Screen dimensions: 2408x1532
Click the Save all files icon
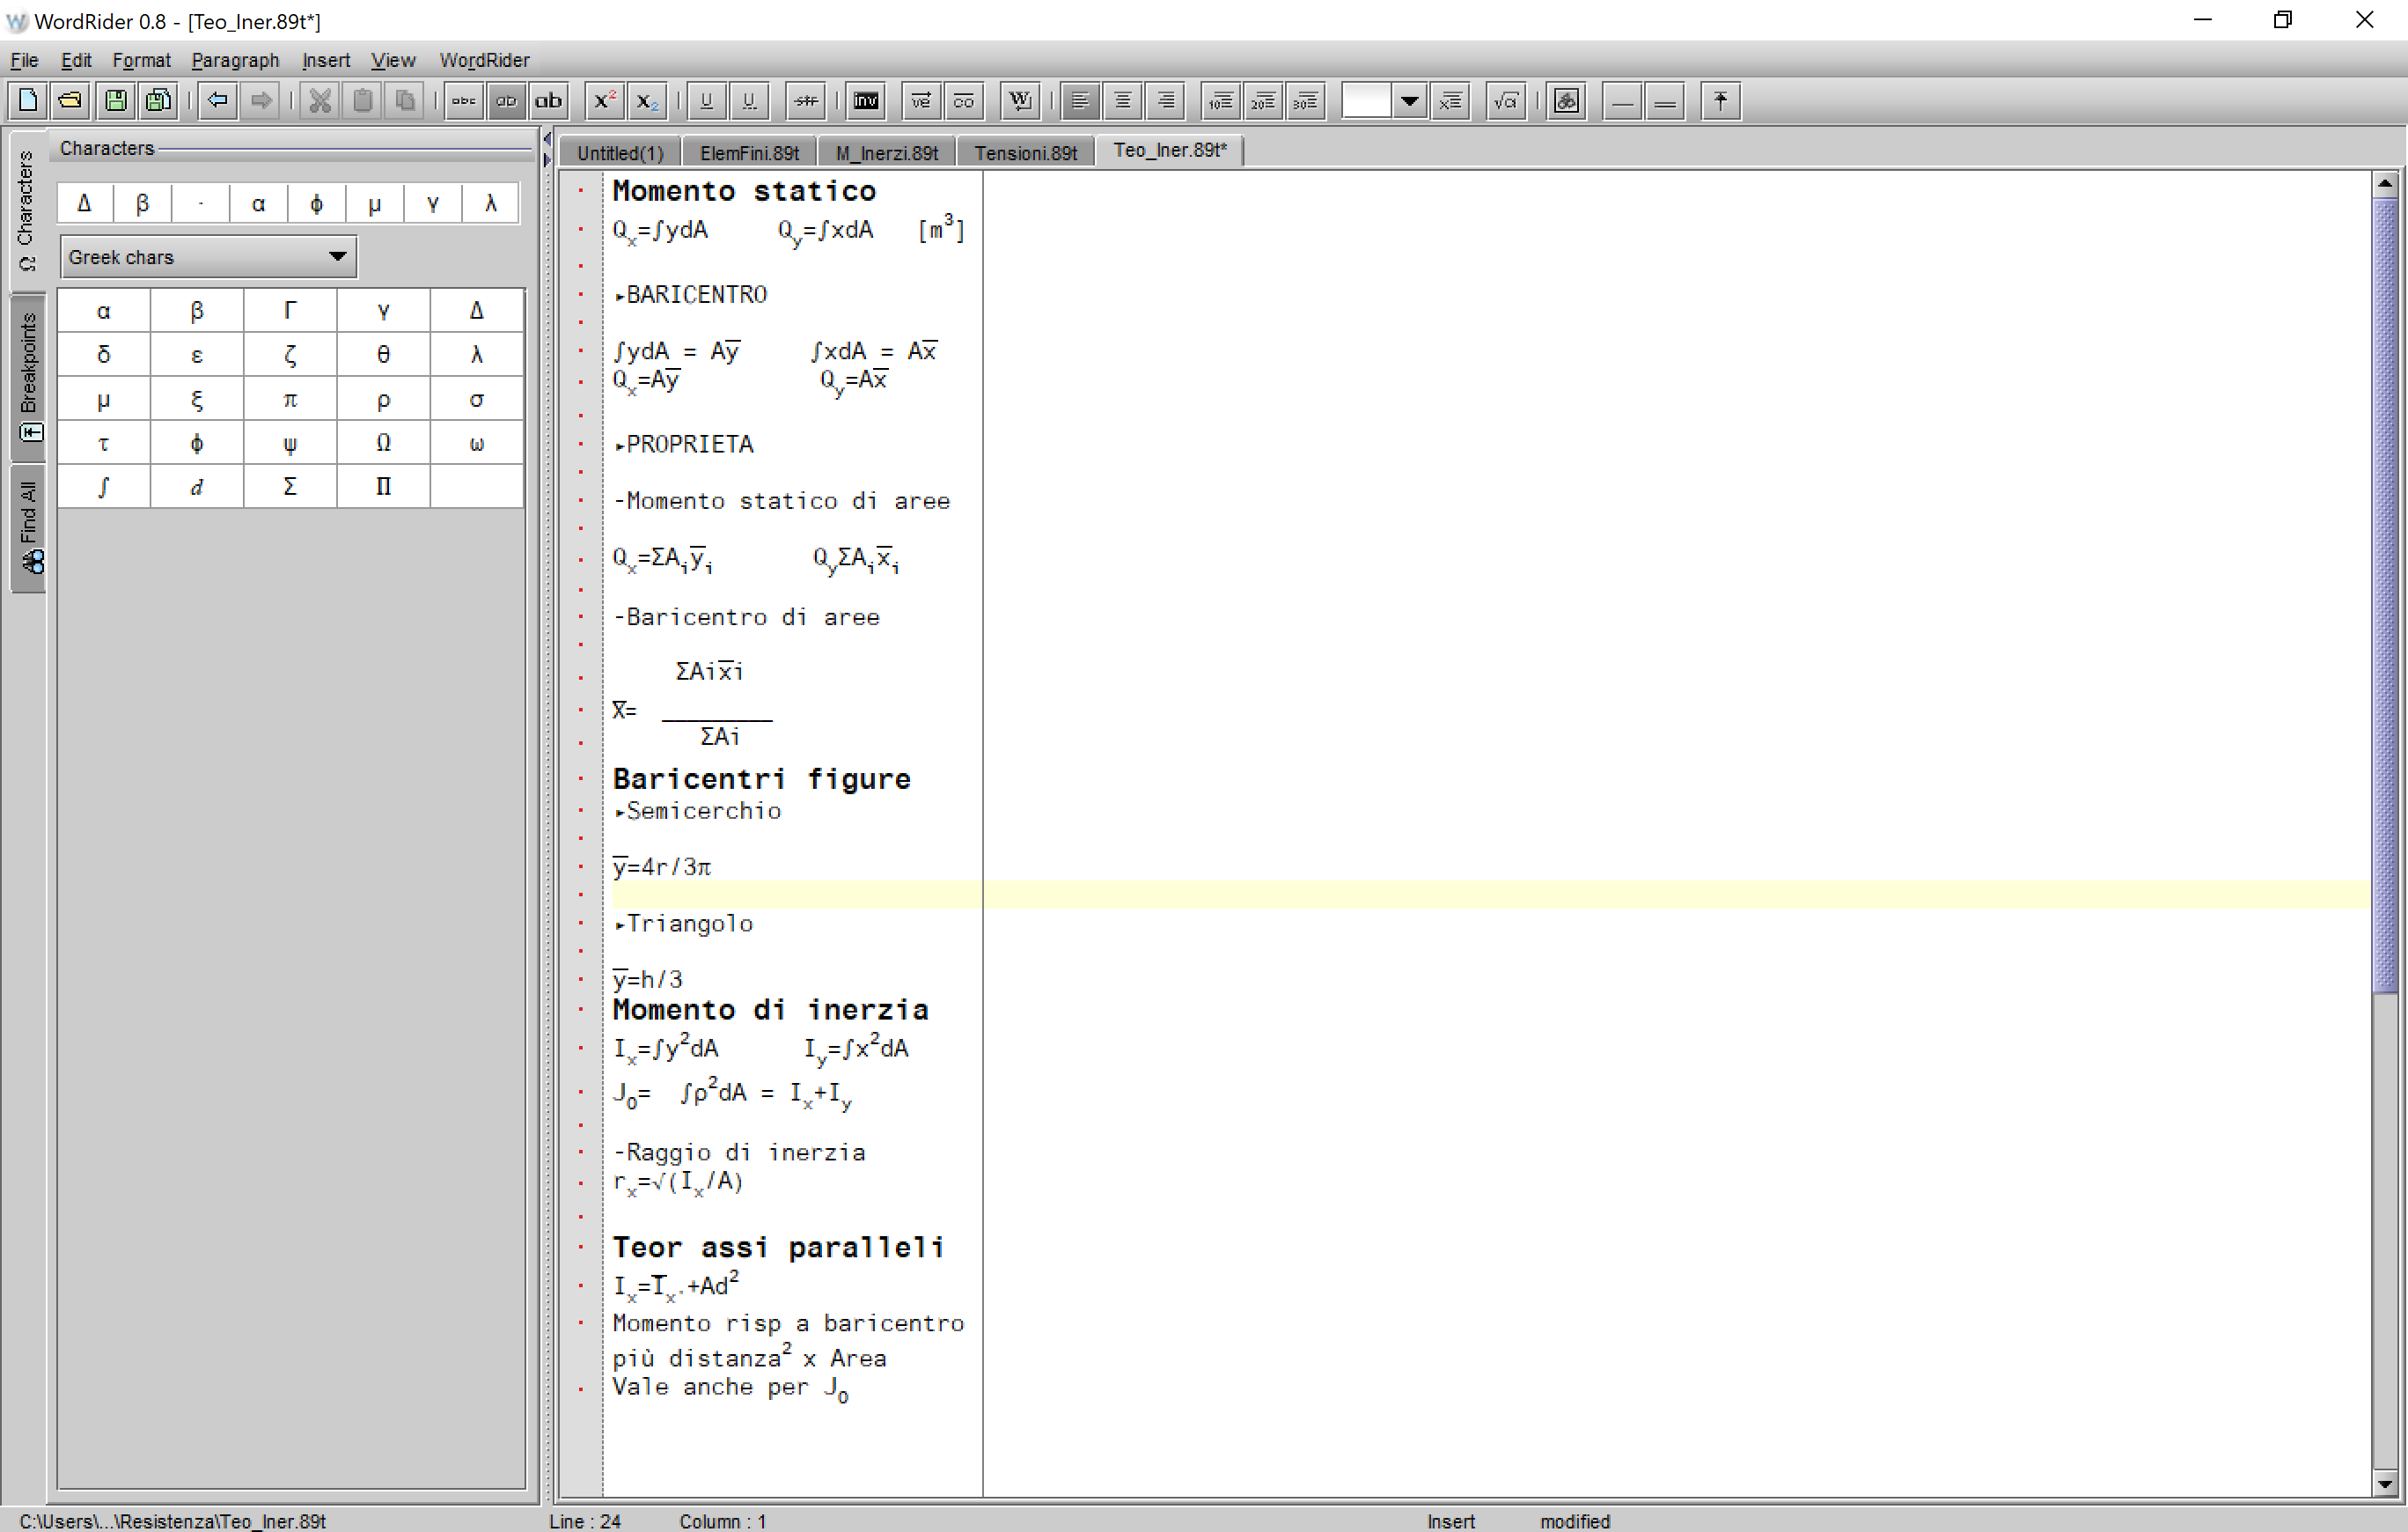pos(158,101)
